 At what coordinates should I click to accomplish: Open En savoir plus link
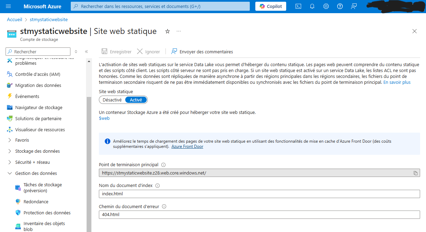[x=397, y=82]
